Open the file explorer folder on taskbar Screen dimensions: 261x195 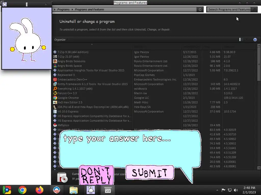pos(73,190)
